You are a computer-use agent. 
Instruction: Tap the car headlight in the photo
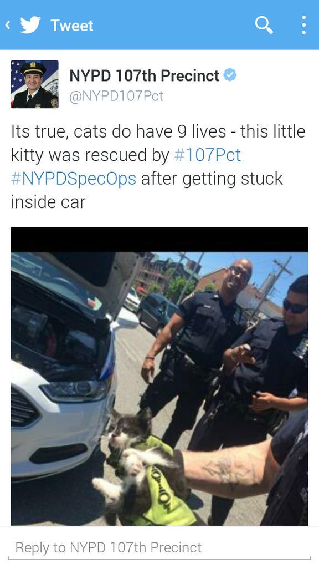pyautogui.click(x=75, y=391)
